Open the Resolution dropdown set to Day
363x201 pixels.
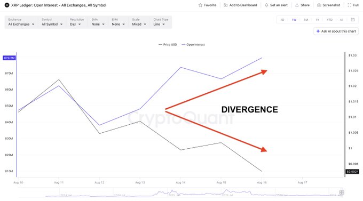point(77,22)
